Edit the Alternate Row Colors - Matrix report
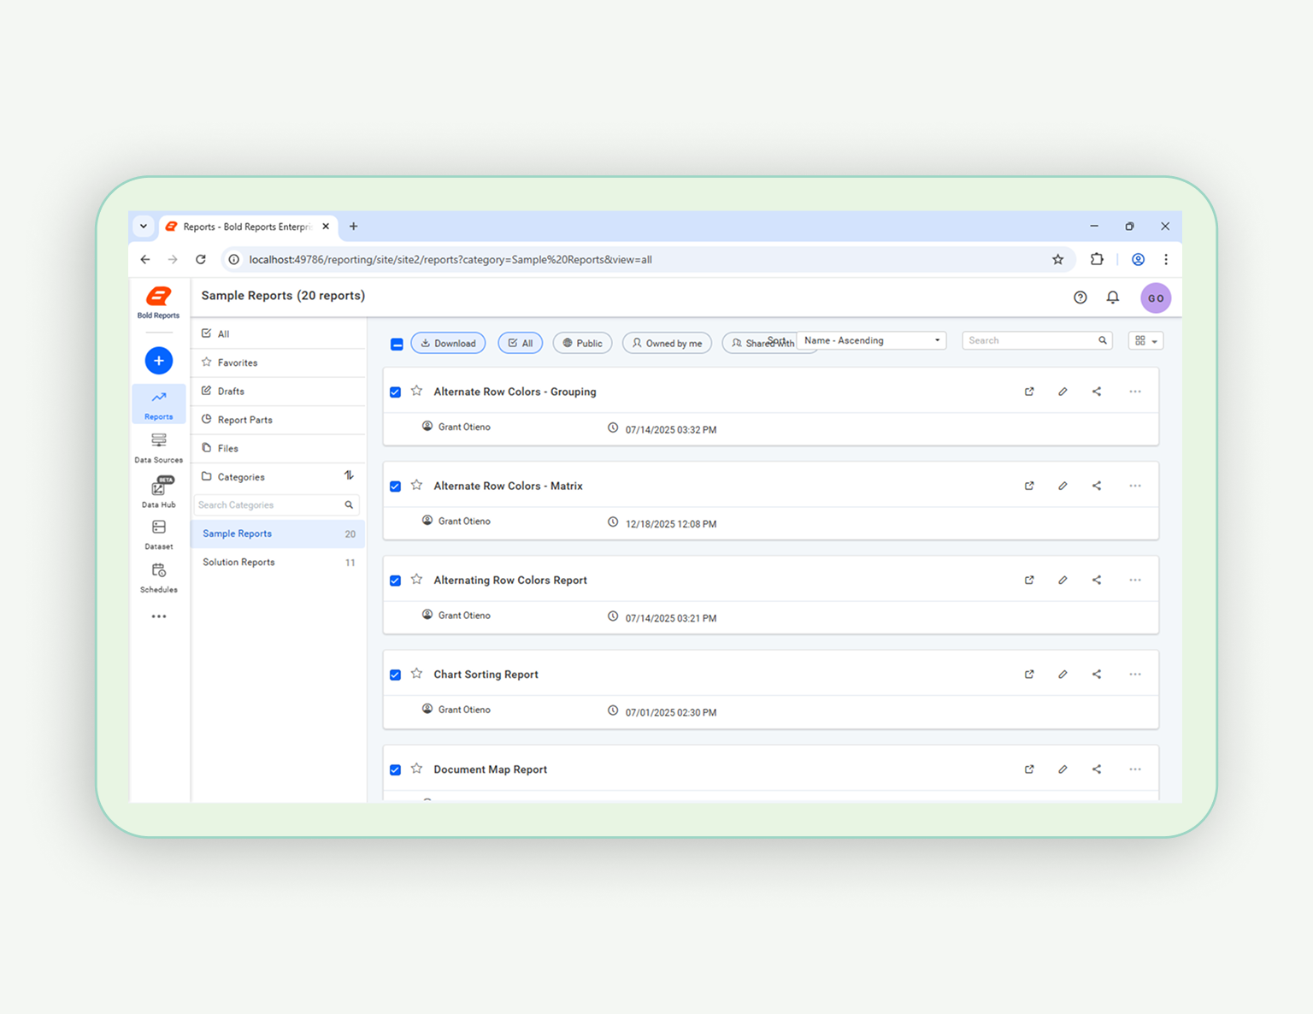The height and width of the screenshot is (1014, 1313). point(1063,485)
